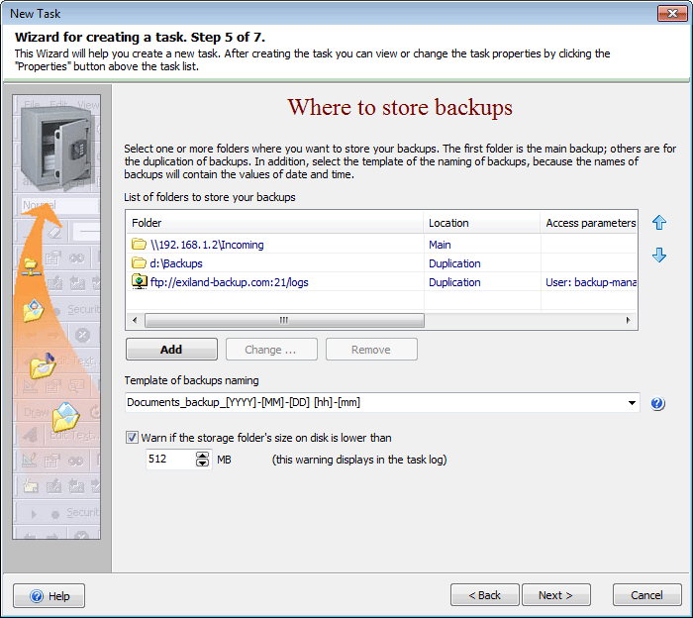Click the Folder column header
This screenshot has width=693, height=618.
[275, 223]
